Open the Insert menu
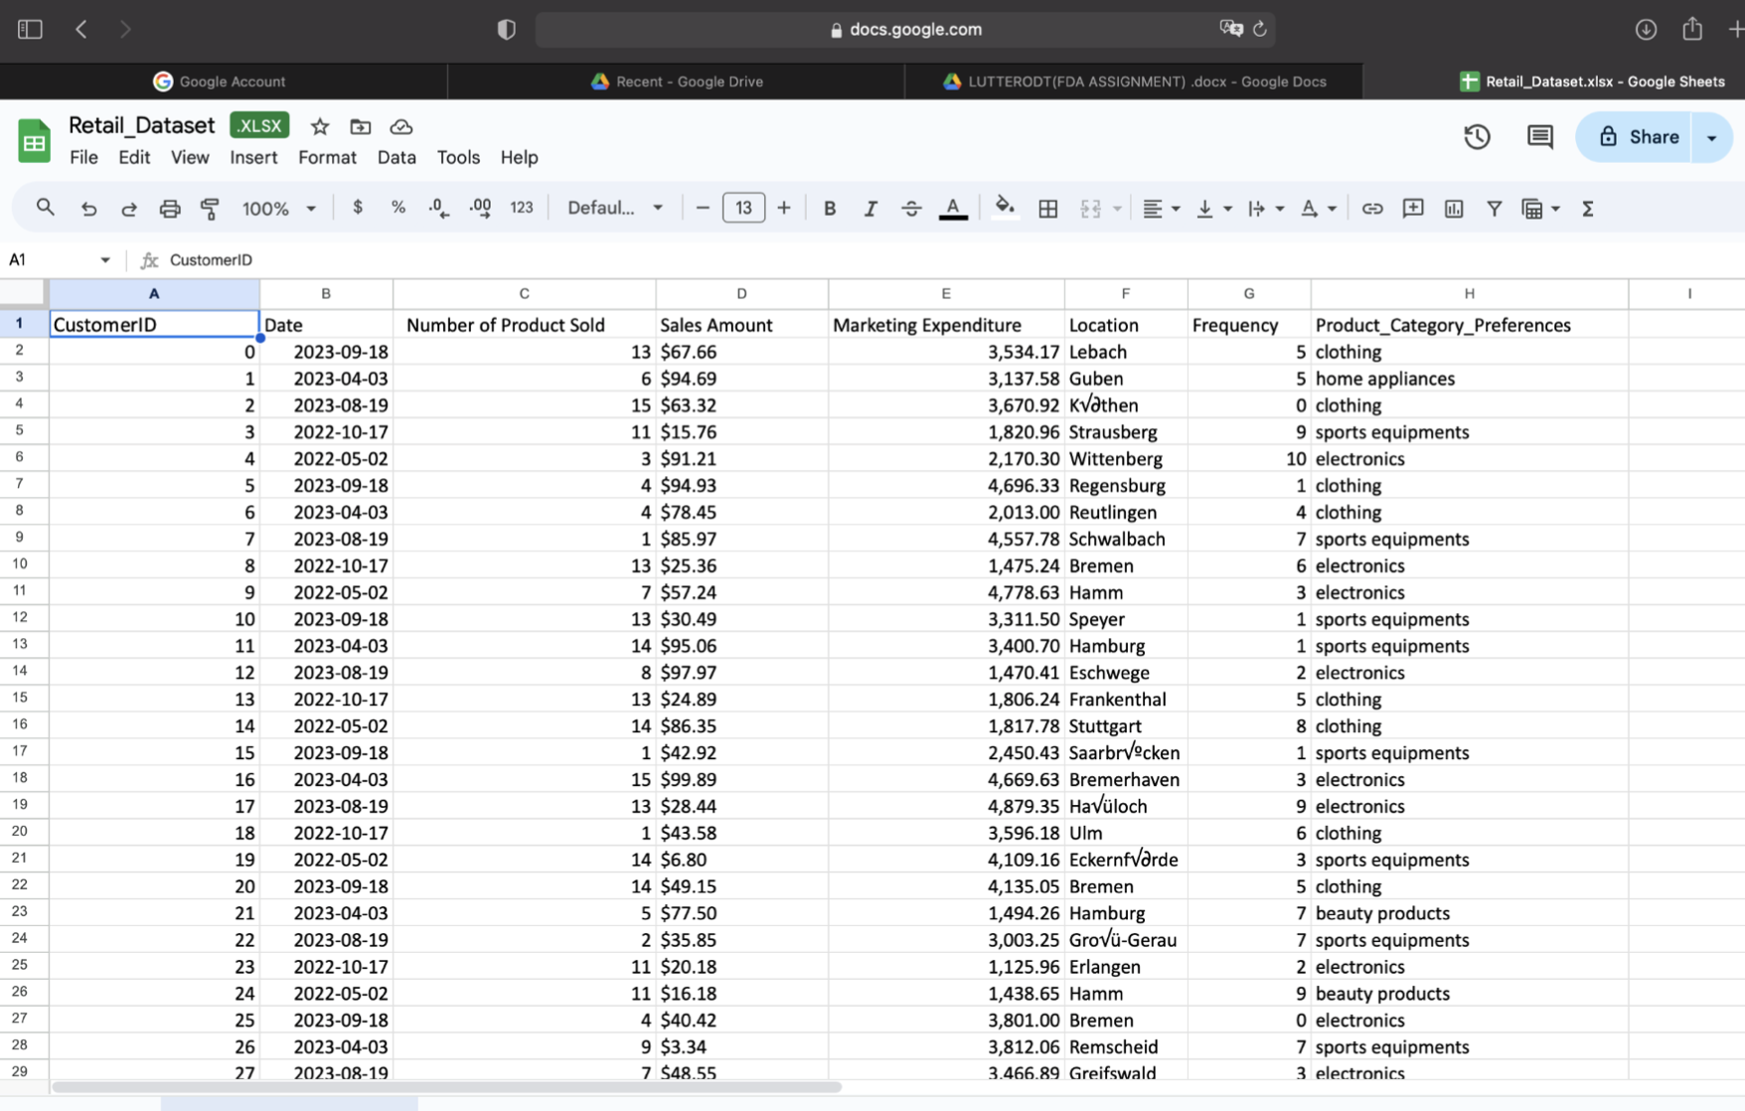Viewport: 1745px width, 1111px height. click(253, 157)
